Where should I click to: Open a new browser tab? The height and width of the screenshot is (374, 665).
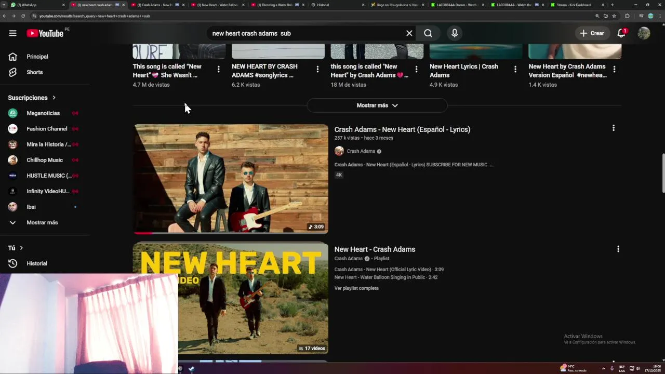click(612, 5)
